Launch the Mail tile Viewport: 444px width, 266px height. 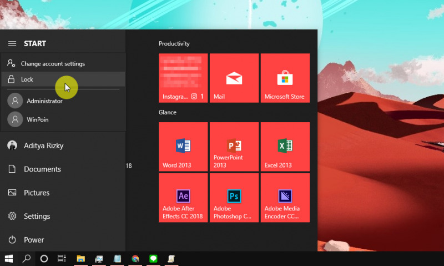coord(234,78)
